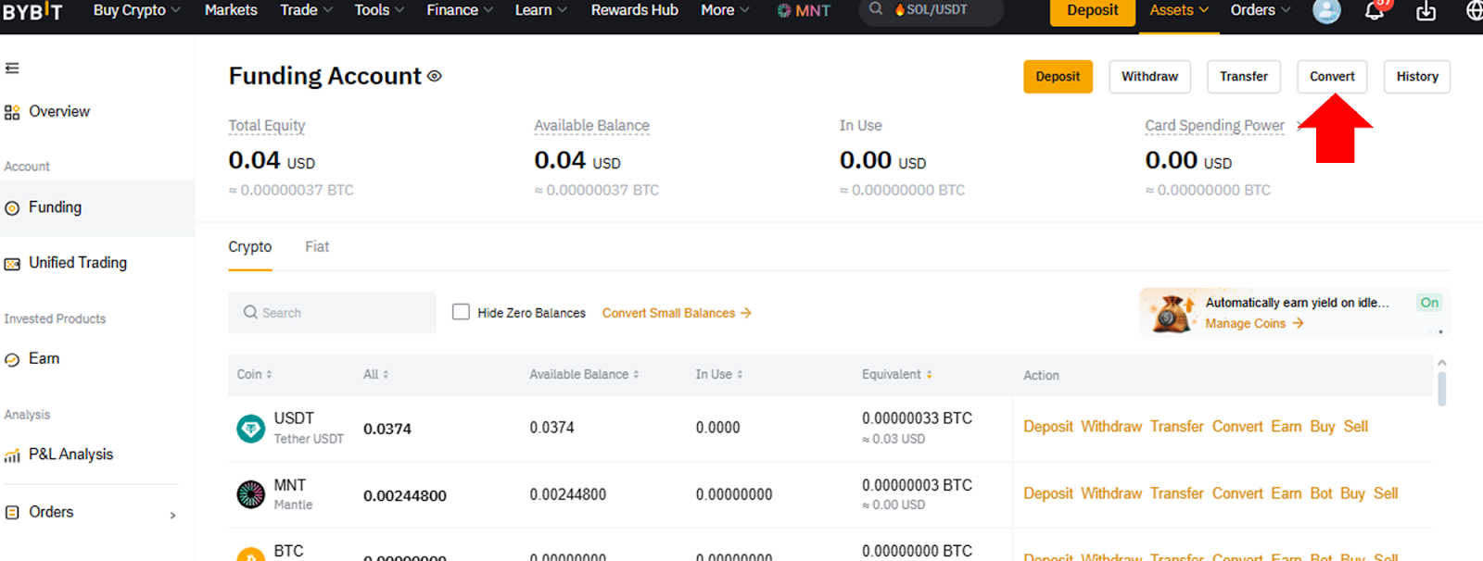Click Earn in USDT row
The image size is (1483, 561).
[x=1287, y=427]
